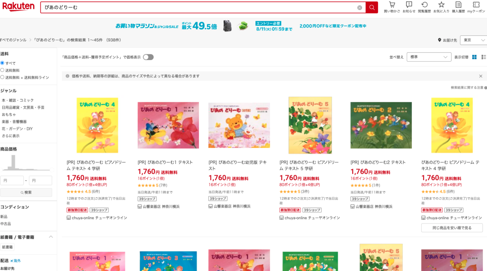Image resolution: width=487 pixels, height=271 pixels.
Task: Click the price distribution histogram
Action: pos(26,163)
